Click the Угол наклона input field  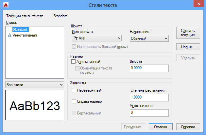pos(149,113)
